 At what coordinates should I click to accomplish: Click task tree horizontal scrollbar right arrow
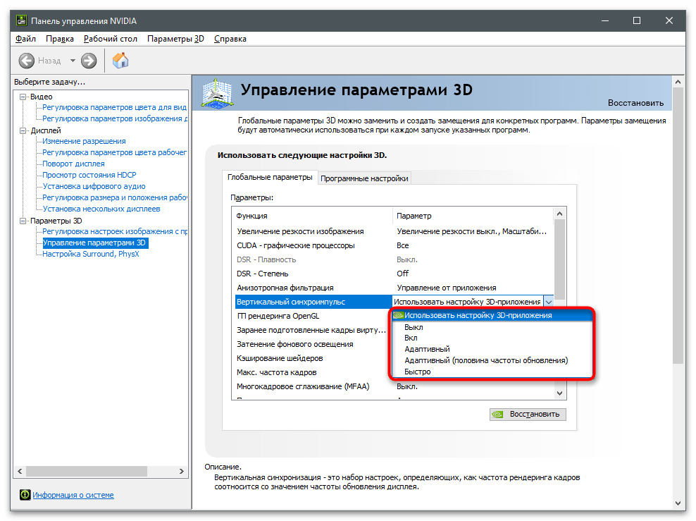click(x=182, y=471)
